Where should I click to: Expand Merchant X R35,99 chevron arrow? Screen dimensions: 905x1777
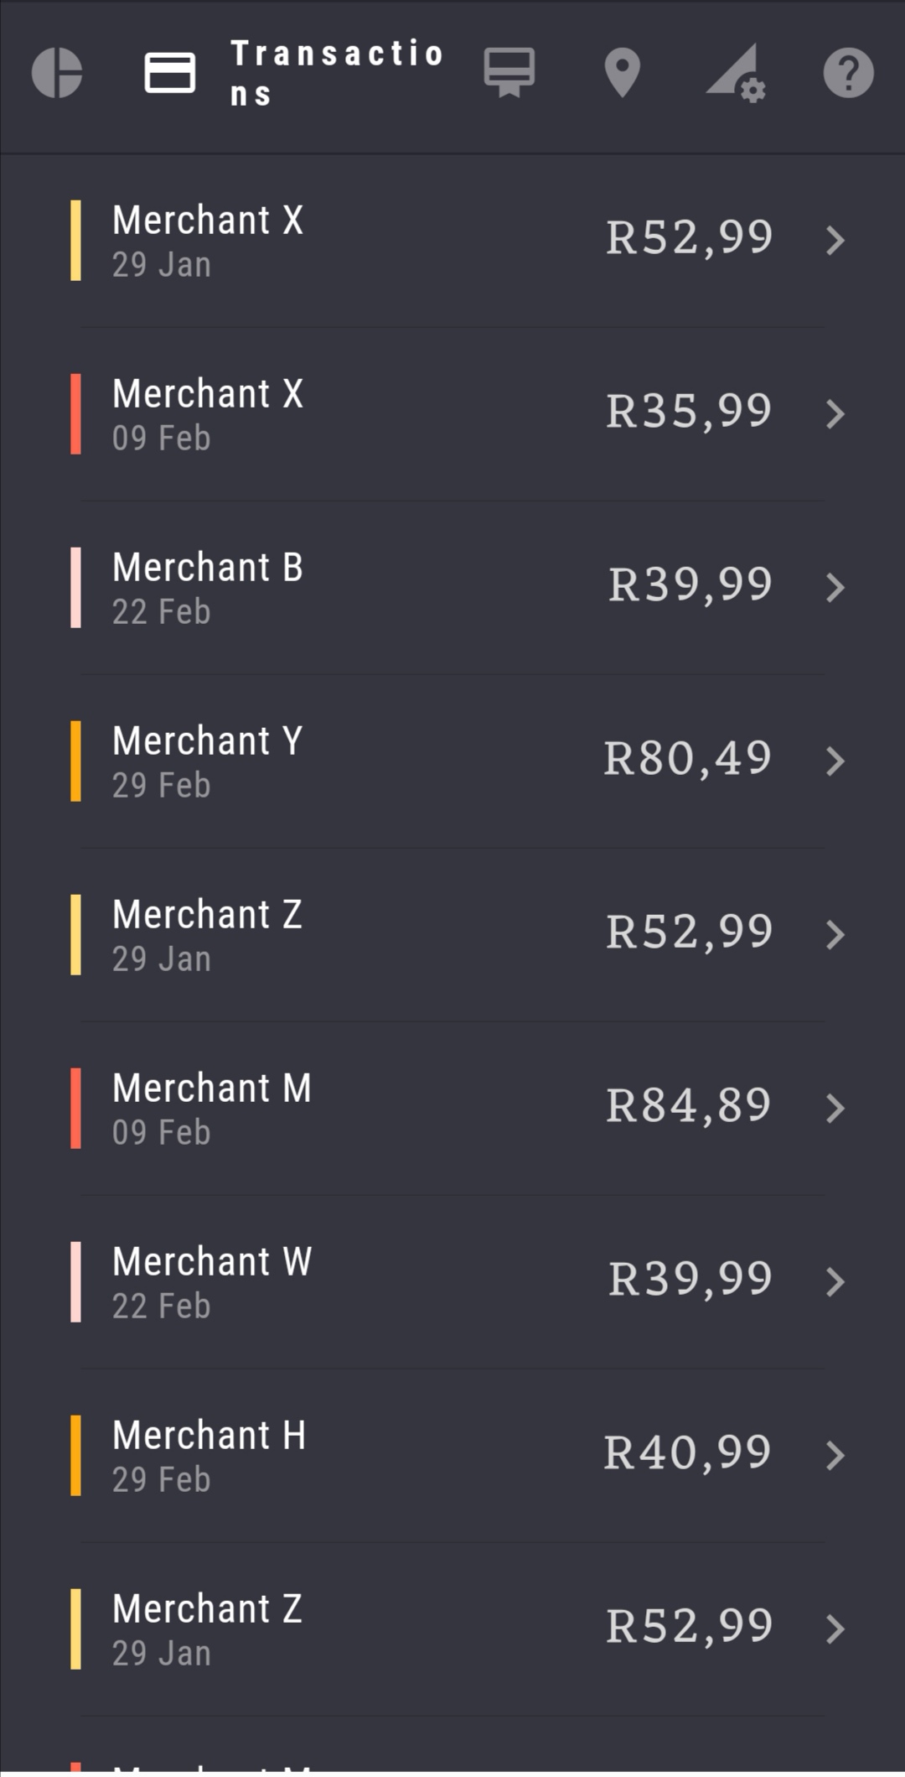pyautogui.click(x=835, y=414)
